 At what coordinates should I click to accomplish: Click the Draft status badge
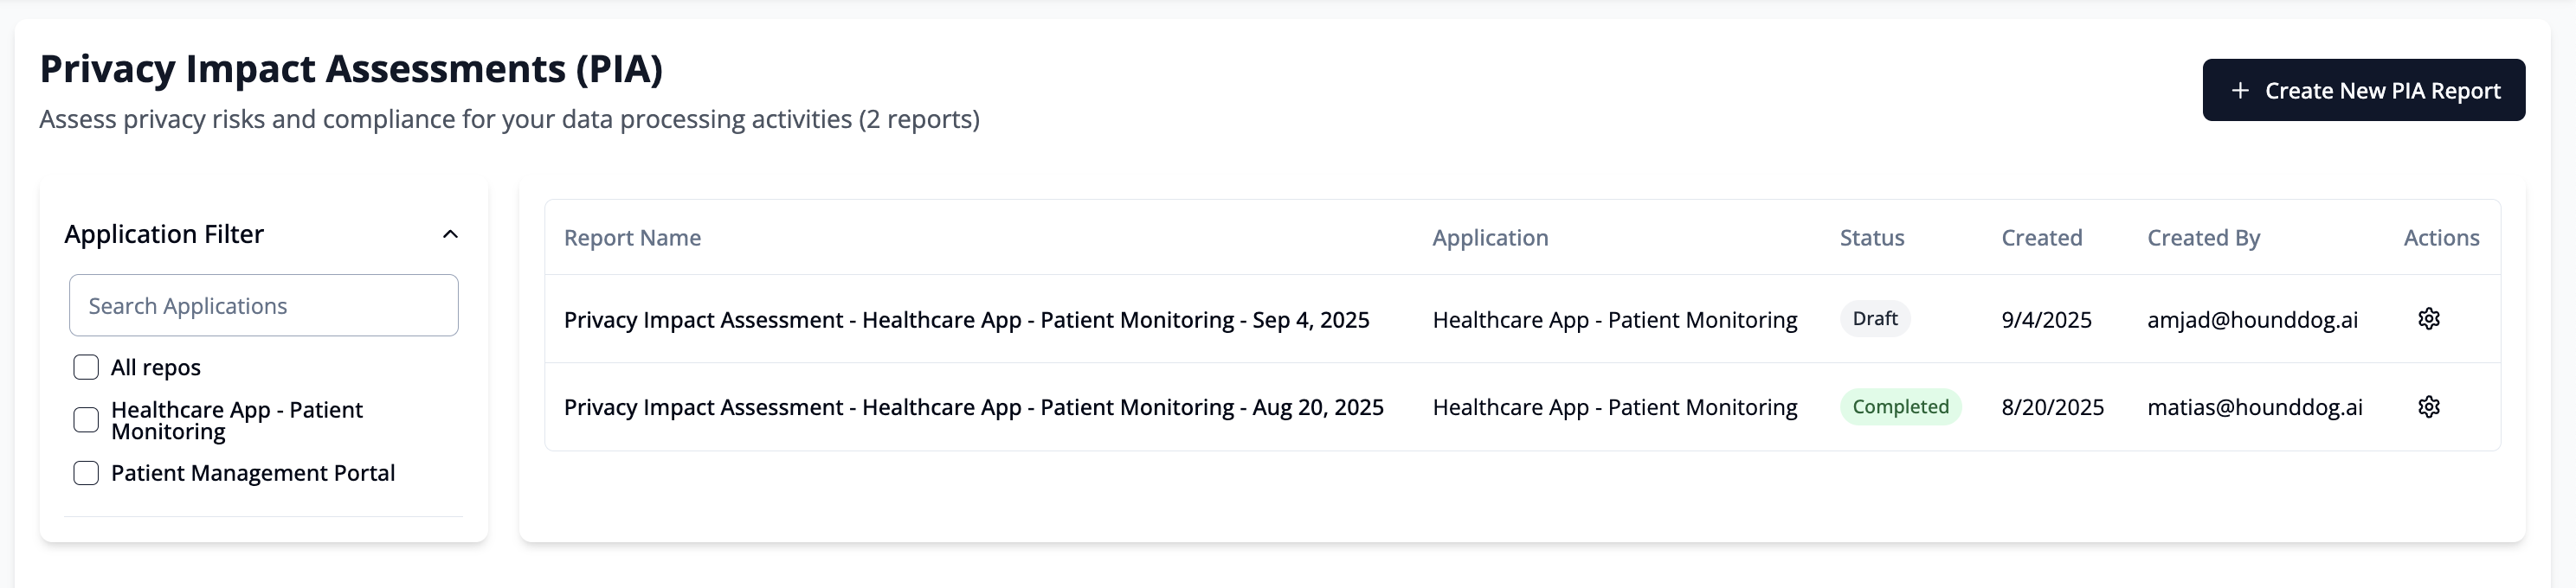1874,318
